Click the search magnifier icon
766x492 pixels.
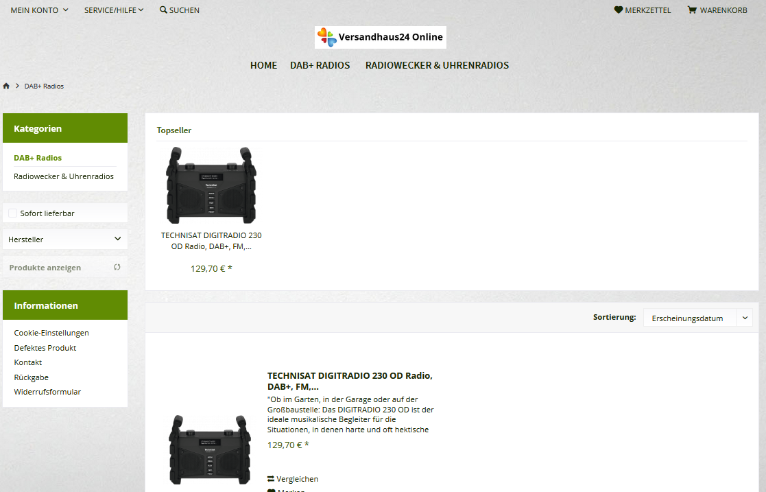click(x=163, y=10)
